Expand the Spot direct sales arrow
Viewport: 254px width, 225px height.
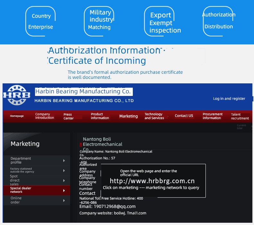pyautogui.click(x=64, y=181)
